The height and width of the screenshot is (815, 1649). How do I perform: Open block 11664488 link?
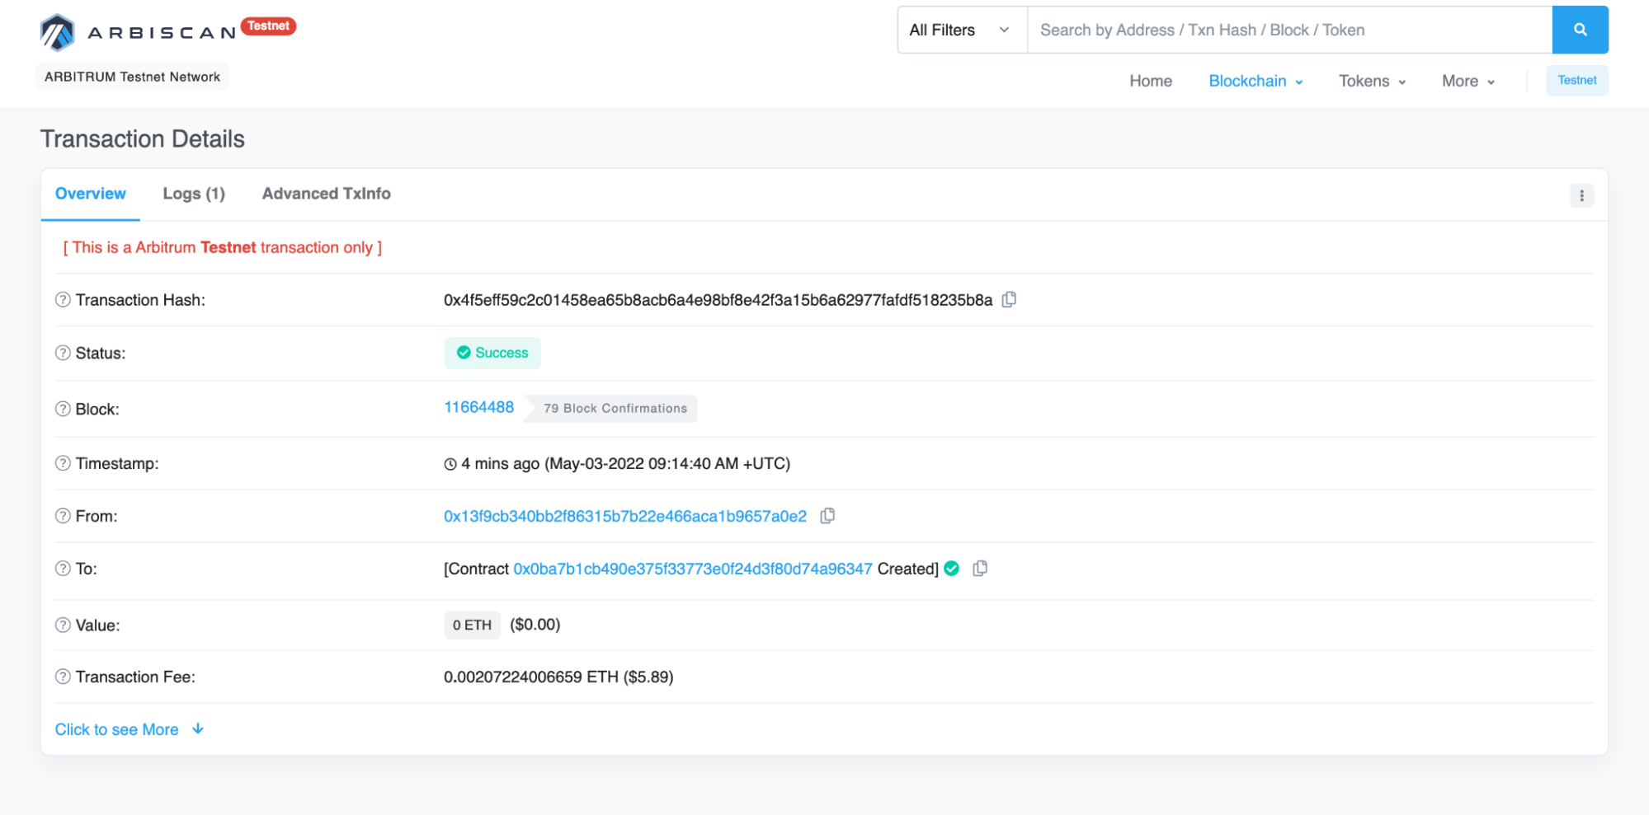coord(478,407)
